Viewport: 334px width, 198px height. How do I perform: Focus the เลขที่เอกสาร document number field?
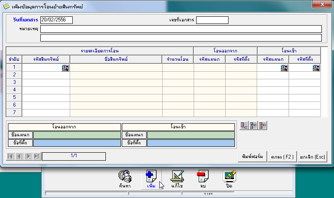(212, 20)
